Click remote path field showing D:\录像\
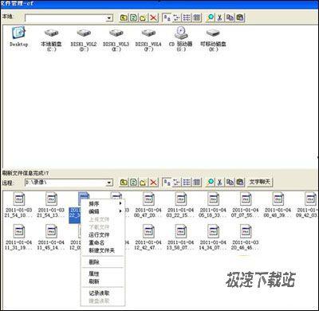319x311 pixels. (69, 183)
